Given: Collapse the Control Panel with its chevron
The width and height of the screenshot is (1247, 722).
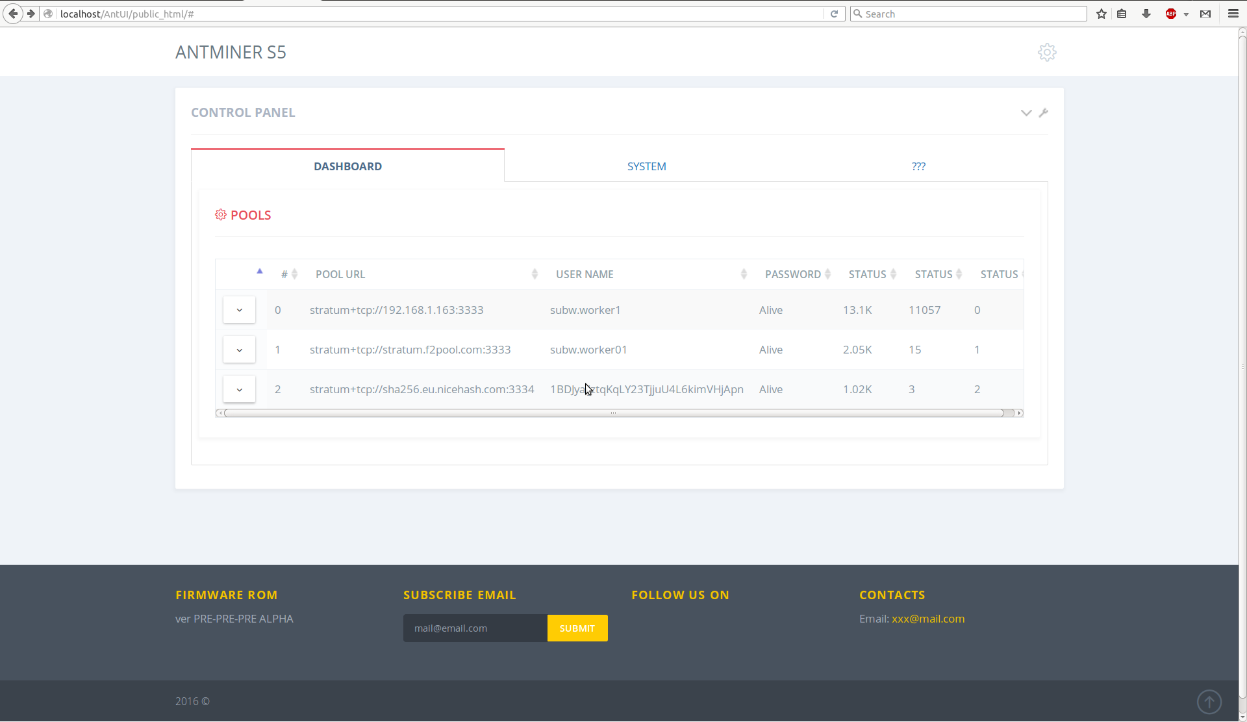Looking at the screenshot, I should 1026,112.
